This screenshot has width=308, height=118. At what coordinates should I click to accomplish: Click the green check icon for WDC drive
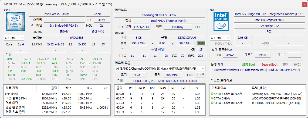click(x=212, y=98)
